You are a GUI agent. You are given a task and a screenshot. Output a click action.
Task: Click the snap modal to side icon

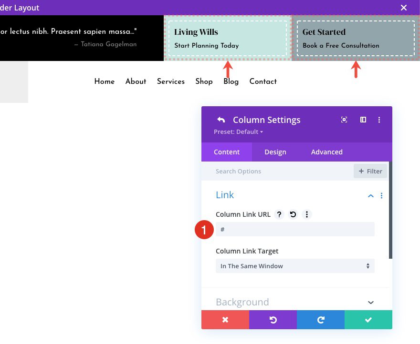click(363, 120)
